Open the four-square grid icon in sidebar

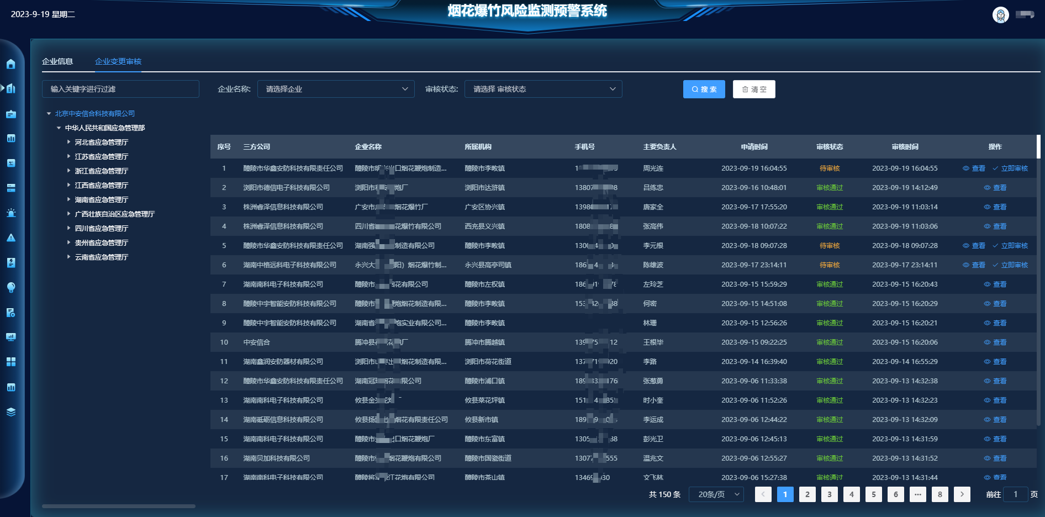pyautogui.click(x=11, y=362)
